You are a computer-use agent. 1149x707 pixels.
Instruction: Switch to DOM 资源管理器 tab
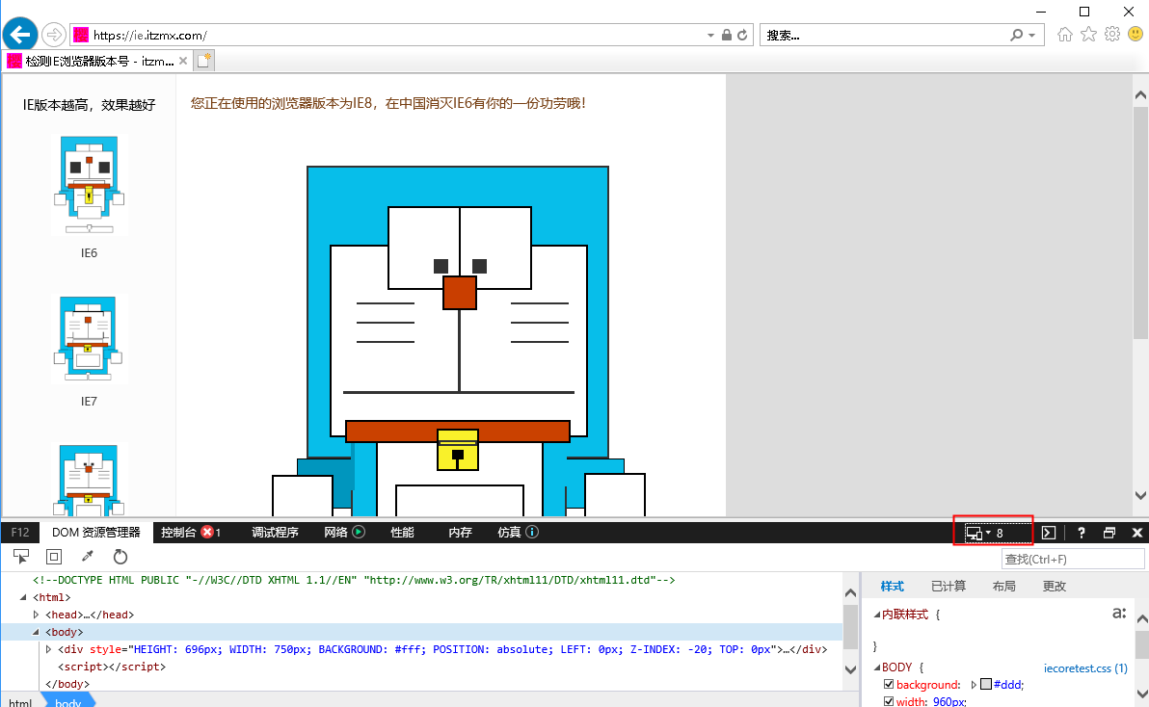click(96, 532)
